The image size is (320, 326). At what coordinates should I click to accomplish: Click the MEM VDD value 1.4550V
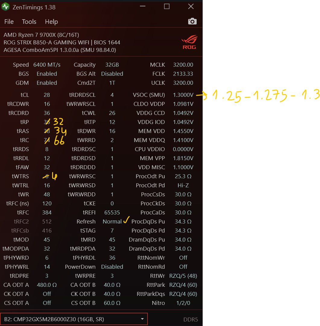click(183, 131)
